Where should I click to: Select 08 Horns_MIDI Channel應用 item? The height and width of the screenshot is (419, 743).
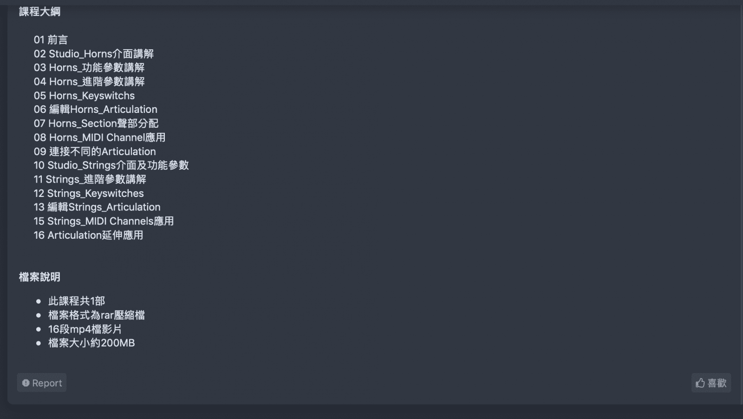pyautogui.click(x=99, y=137)
